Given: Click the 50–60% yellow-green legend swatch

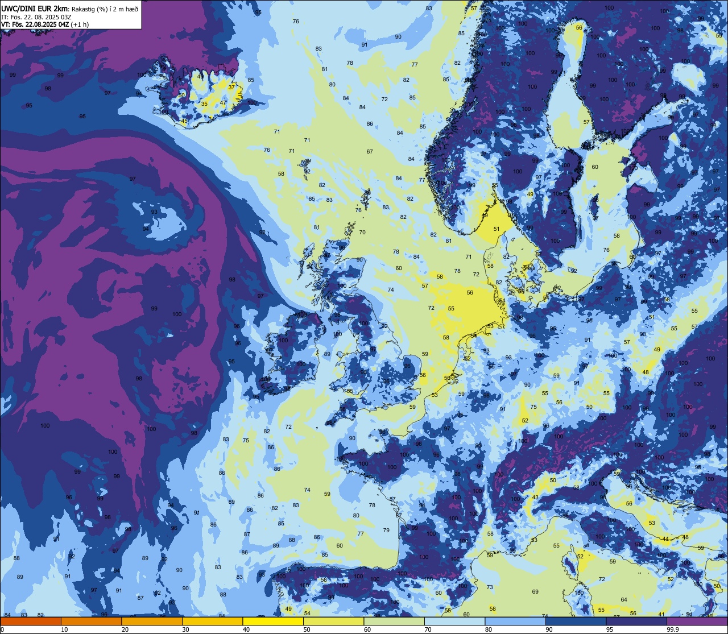Looking at the screenshot, I should pyautogui.click(x=334, y=621).
